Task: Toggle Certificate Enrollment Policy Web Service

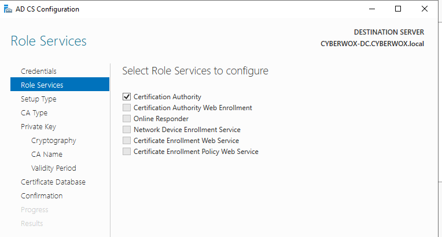Action: click(127, 151)
